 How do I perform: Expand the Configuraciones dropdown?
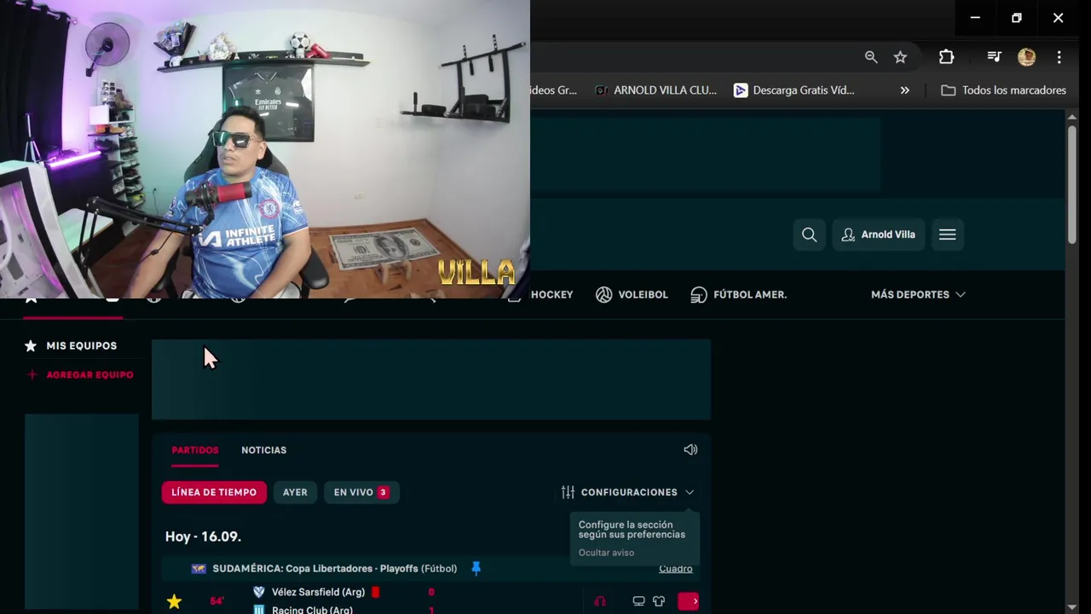pyautogui.click(x=628, y=492)
